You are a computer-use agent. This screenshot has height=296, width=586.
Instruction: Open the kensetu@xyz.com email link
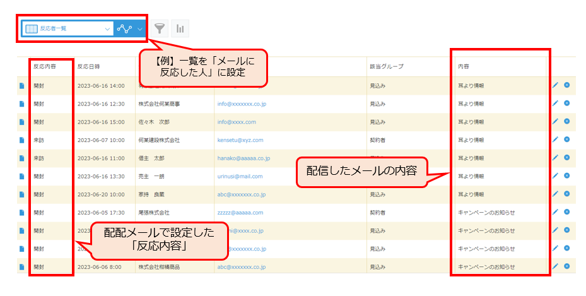(240, 140)
